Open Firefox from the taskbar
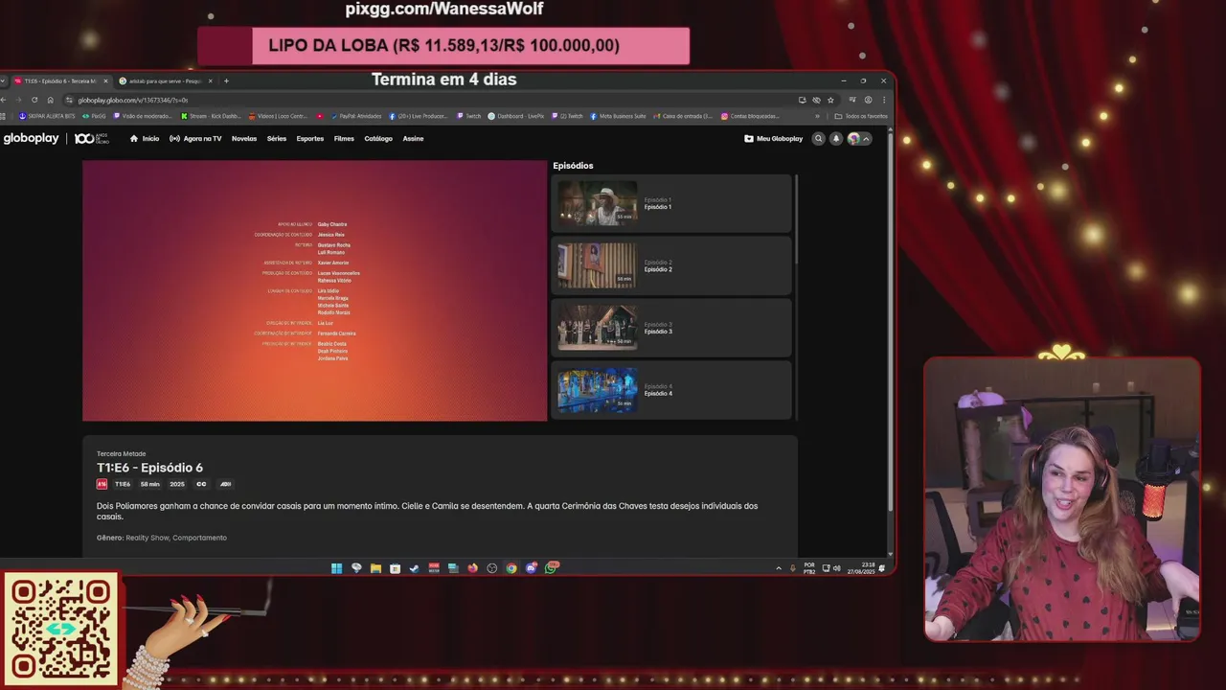Screen dimensions: 1226x690 pyautogui.click(x=472, y=568)
